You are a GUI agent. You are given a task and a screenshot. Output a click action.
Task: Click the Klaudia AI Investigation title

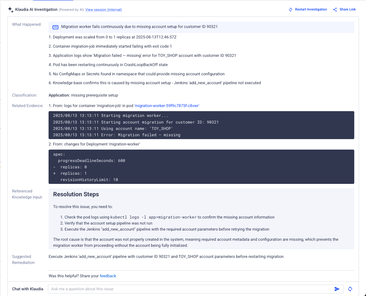click(x=36, y=10)
